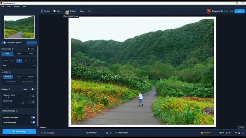Viewport: 246px width, 138px height.
Task: Choose the 0.5x scale factor
Action: point(5,61)
